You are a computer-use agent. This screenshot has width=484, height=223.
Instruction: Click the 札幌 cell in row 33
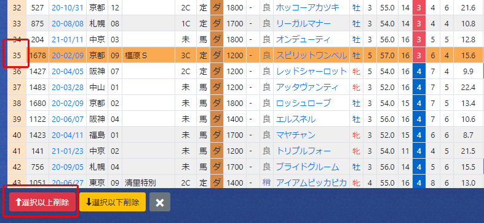coord(97,23)
